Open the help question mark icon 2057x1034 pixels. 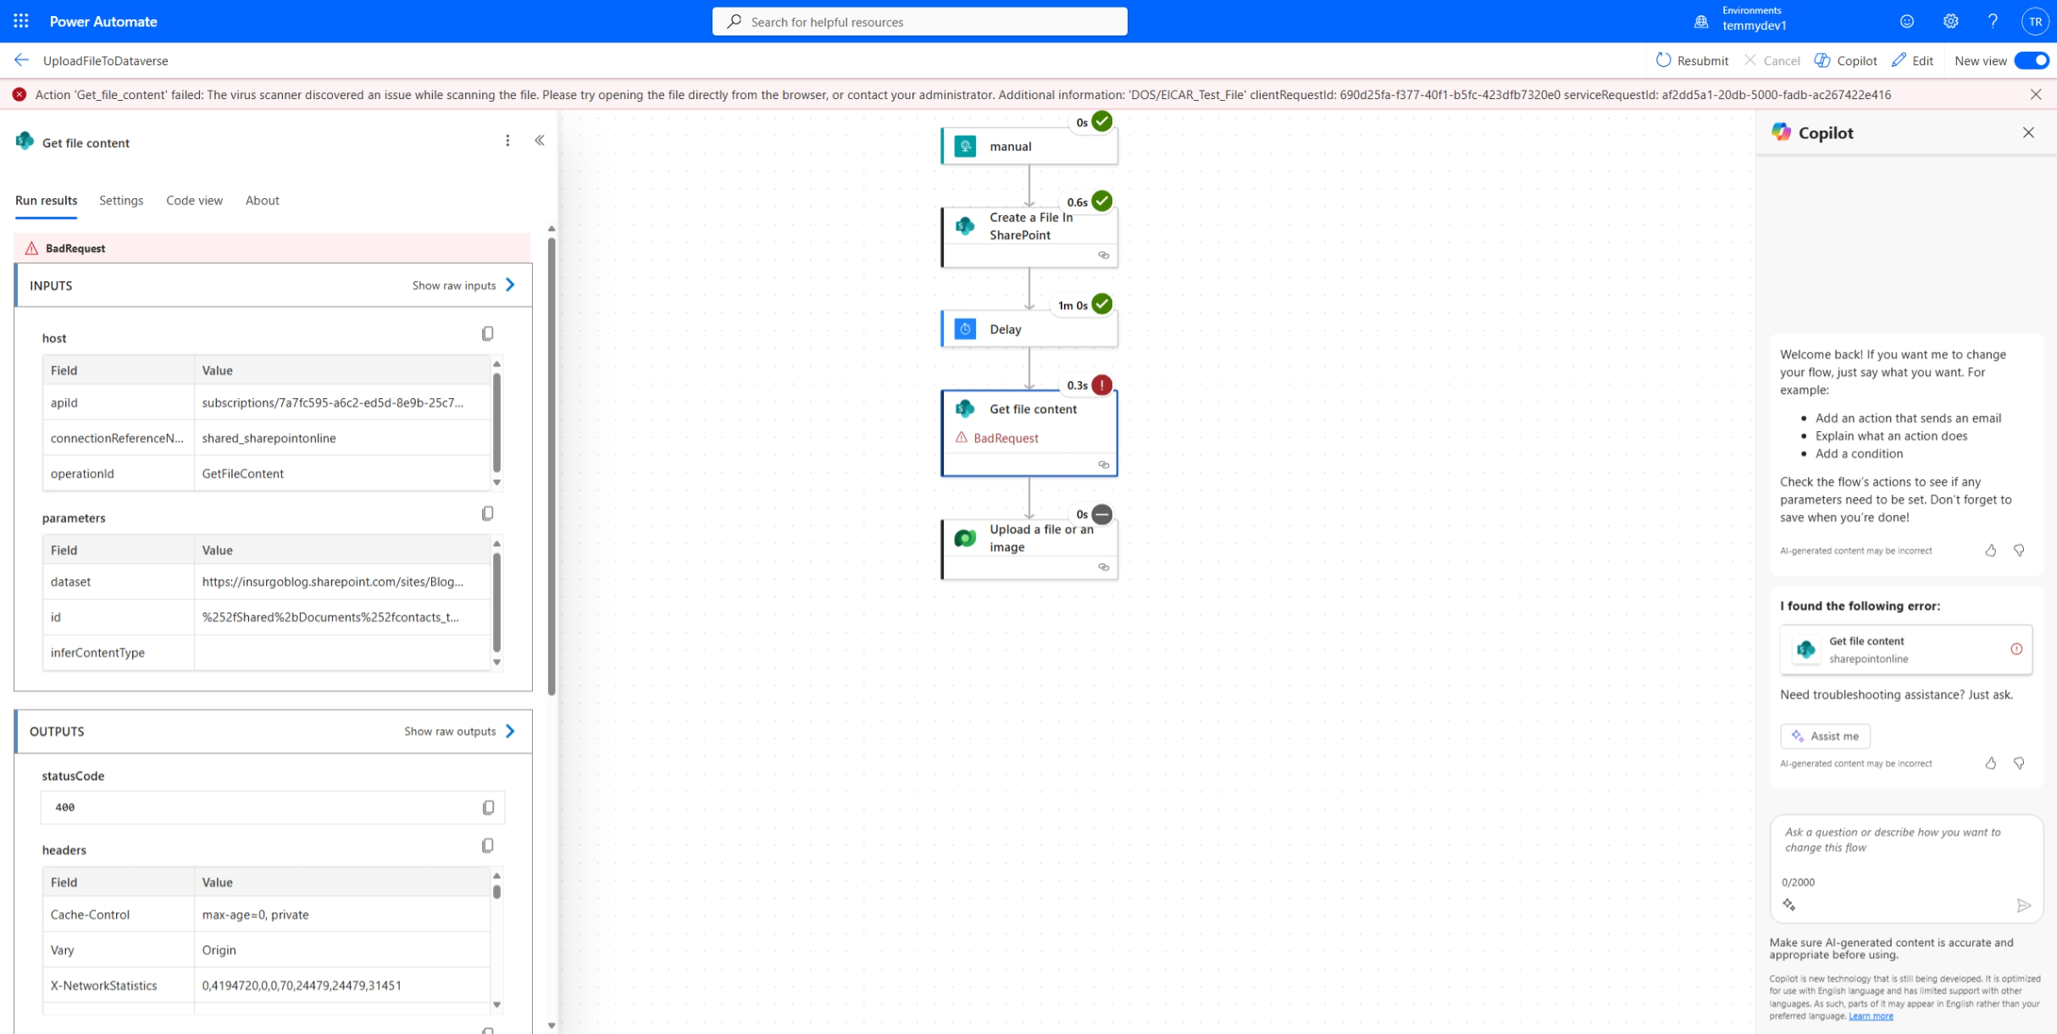1993,21
